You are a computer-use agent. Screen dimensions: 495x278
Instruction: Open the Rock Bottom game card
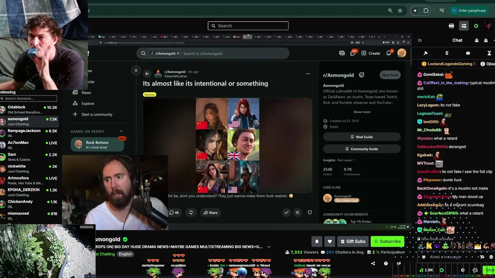click(97, 144)
